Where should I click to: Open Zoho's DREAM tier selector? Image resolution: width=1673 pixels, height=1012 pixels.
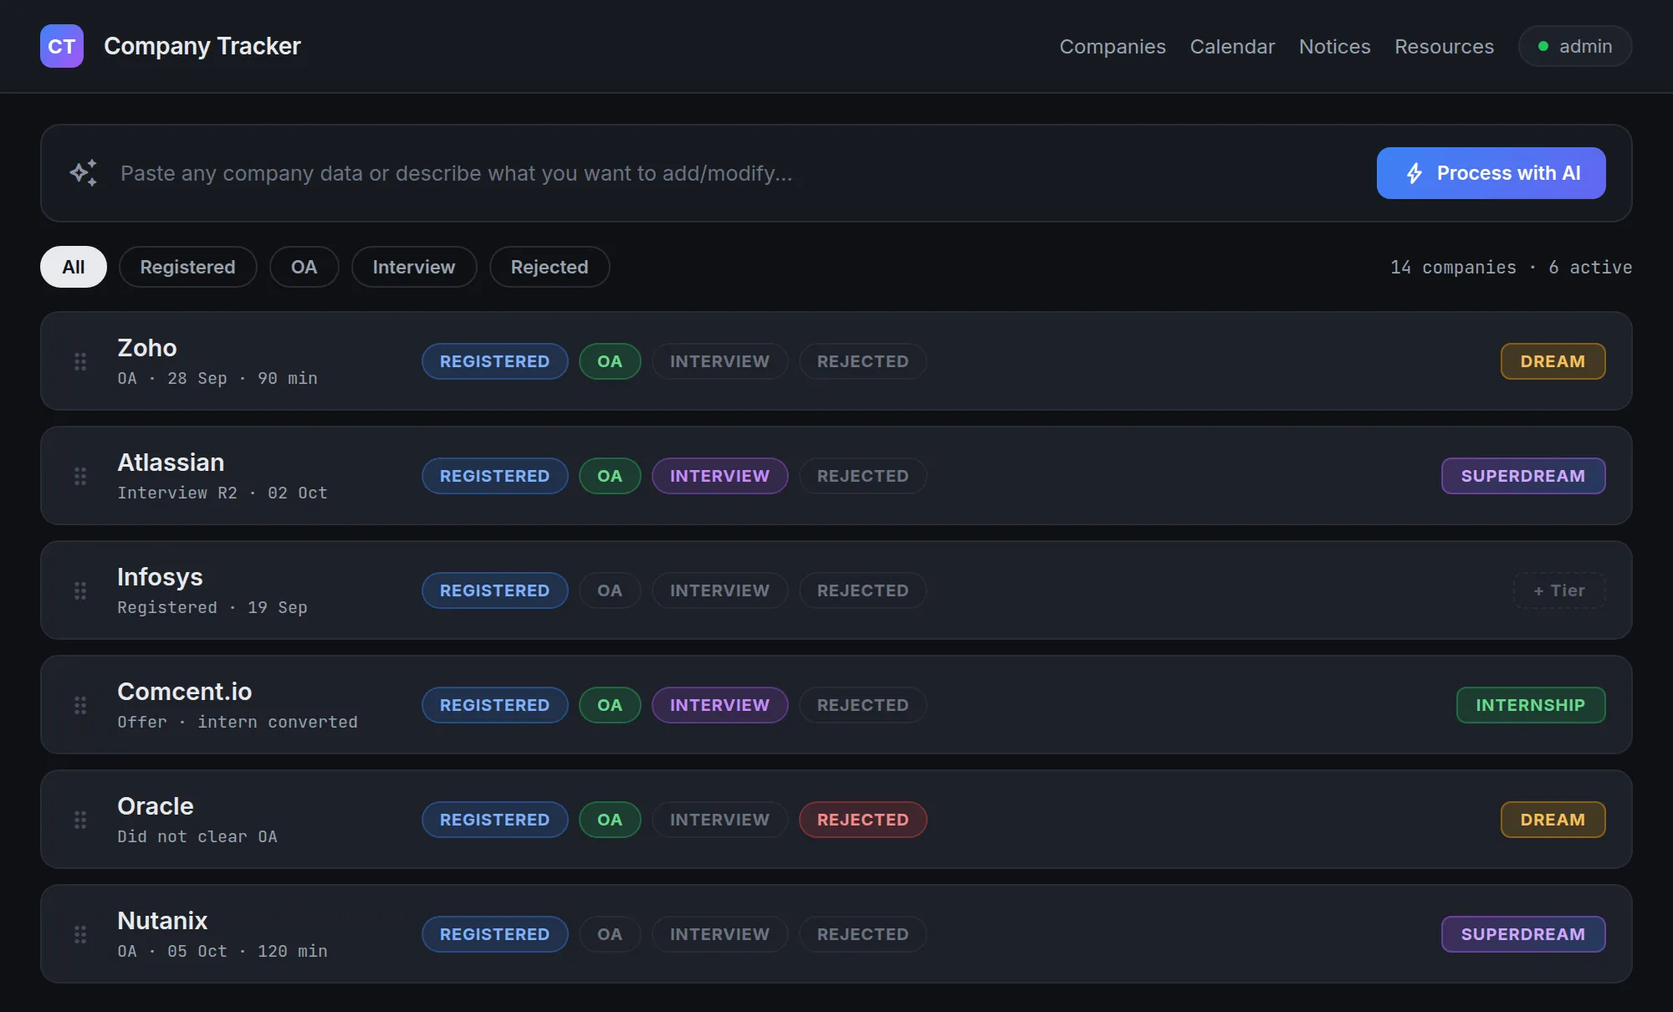1553,361
